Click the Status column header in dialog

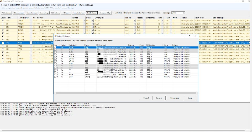coord(186,45)
